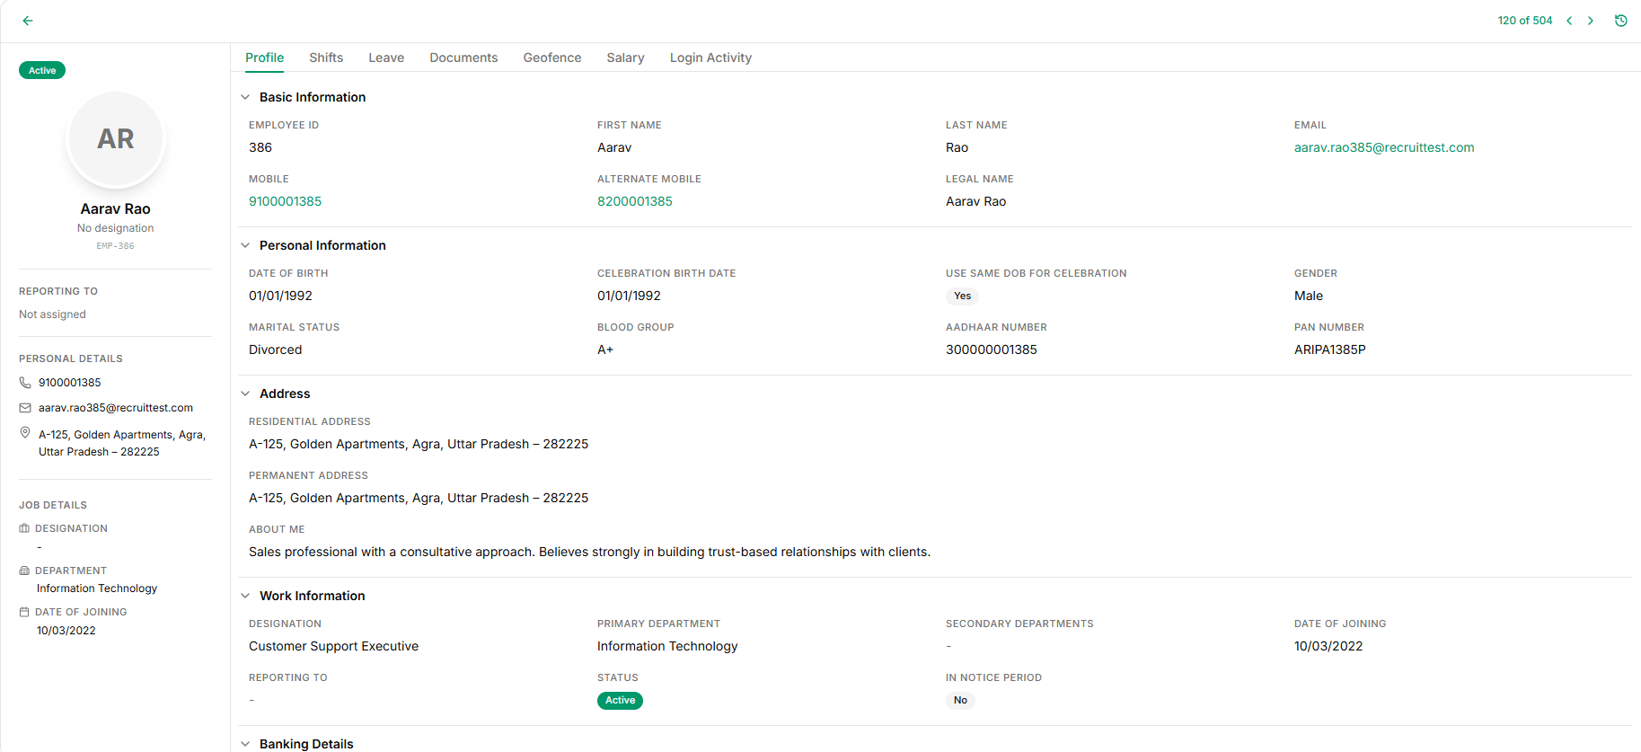
Task: Click the first name value Aarav
Action: (614, 147)
